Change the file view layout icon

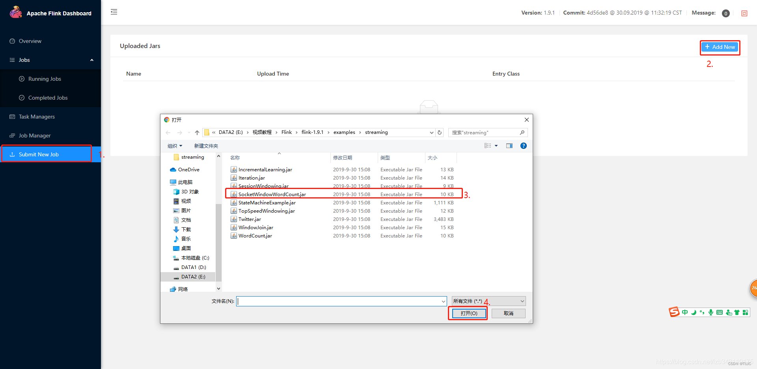[488, 146]
